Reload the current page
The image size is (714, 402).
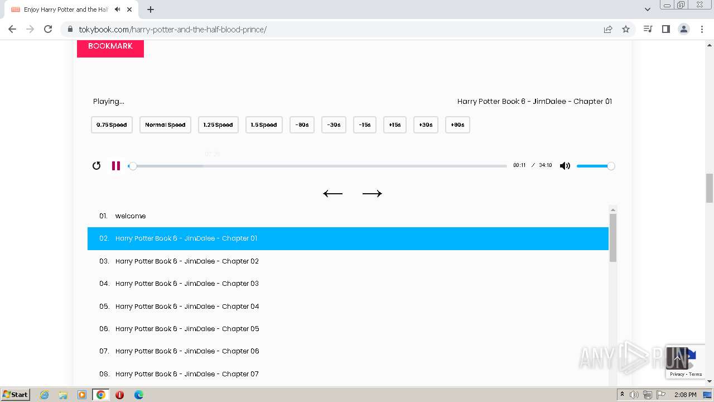click(x=48, y=29)
